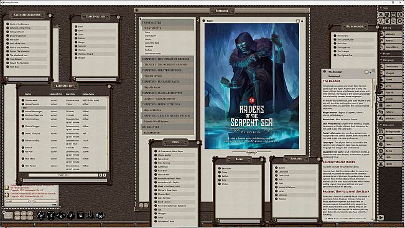
Task: Click the play arrow at the sidebar bottom
Action: 381,217
